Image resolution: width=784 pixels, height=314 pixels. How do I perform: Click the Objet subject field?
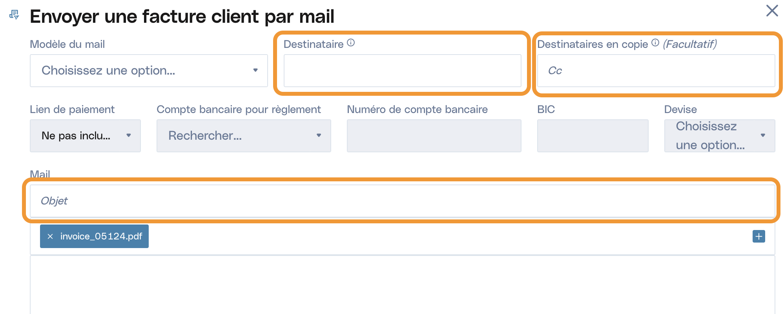click(x=403, y=201)
